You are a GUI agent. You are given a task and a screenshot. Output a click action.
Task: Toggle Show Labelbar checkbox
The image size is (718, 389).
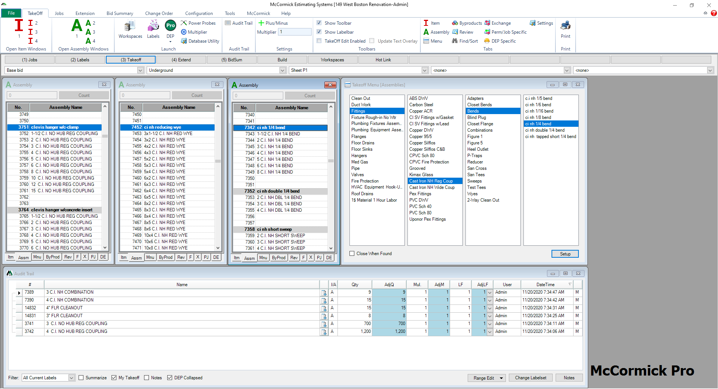[319, 32]
